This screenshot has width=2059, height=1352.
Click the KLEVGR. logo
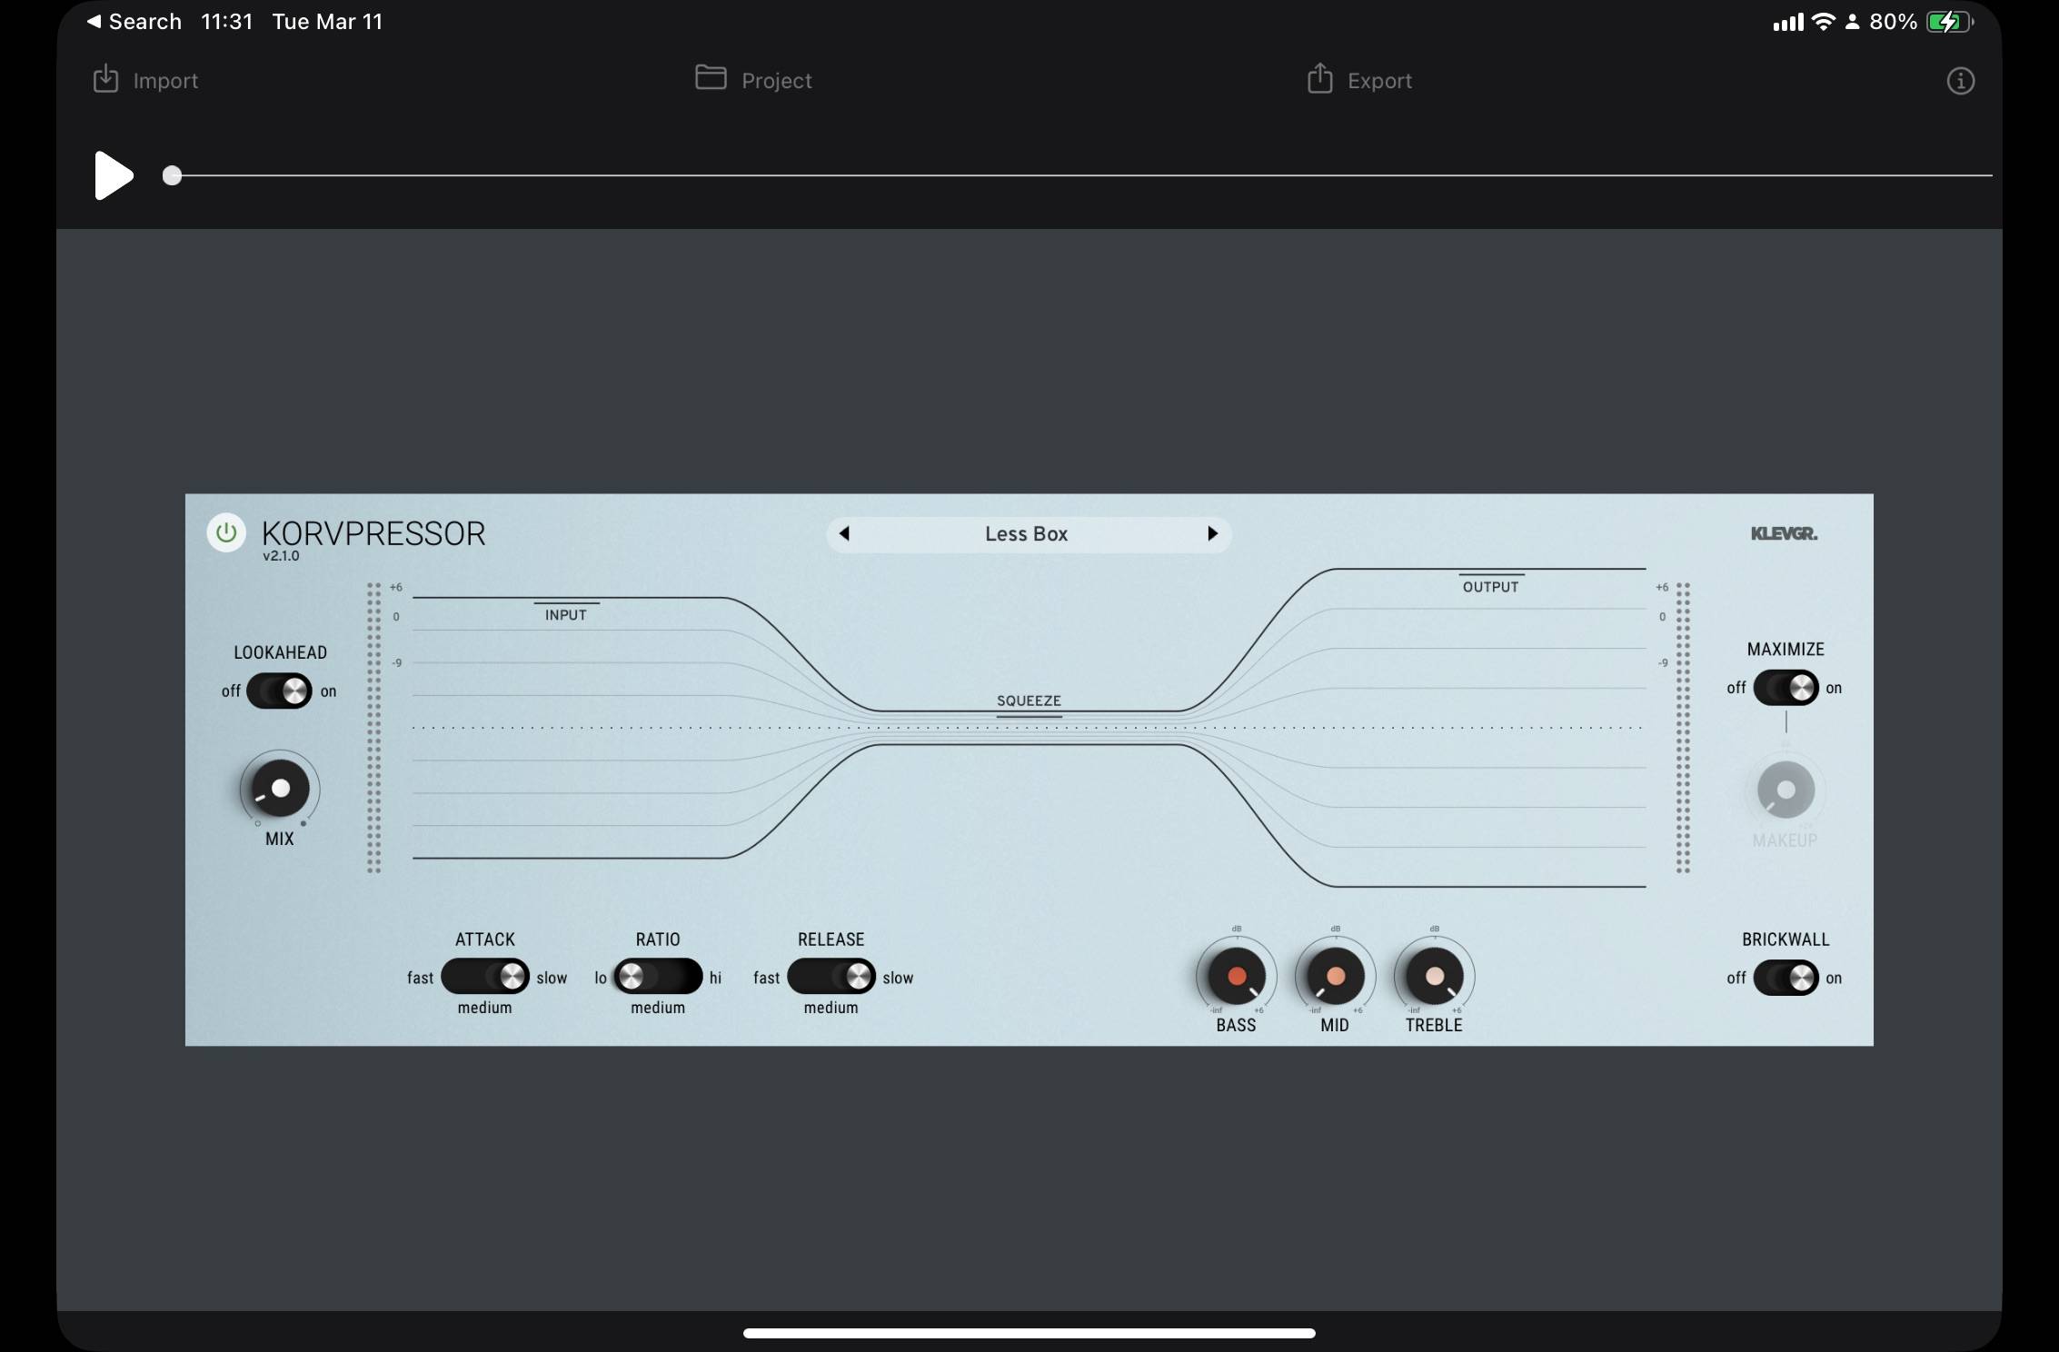(1784, 533)
